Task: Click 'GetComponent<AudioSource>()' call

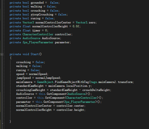Action: click(x=68, y=94)
